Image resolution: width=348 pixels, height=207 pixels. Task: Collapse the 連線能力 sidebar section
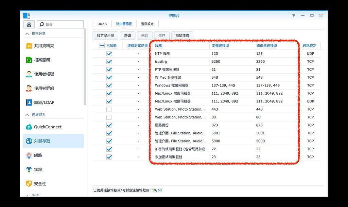(27, 115)
